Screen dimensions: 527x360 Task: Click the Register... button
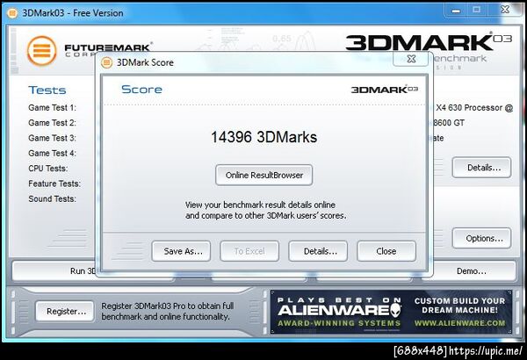[x=65, y=311]
